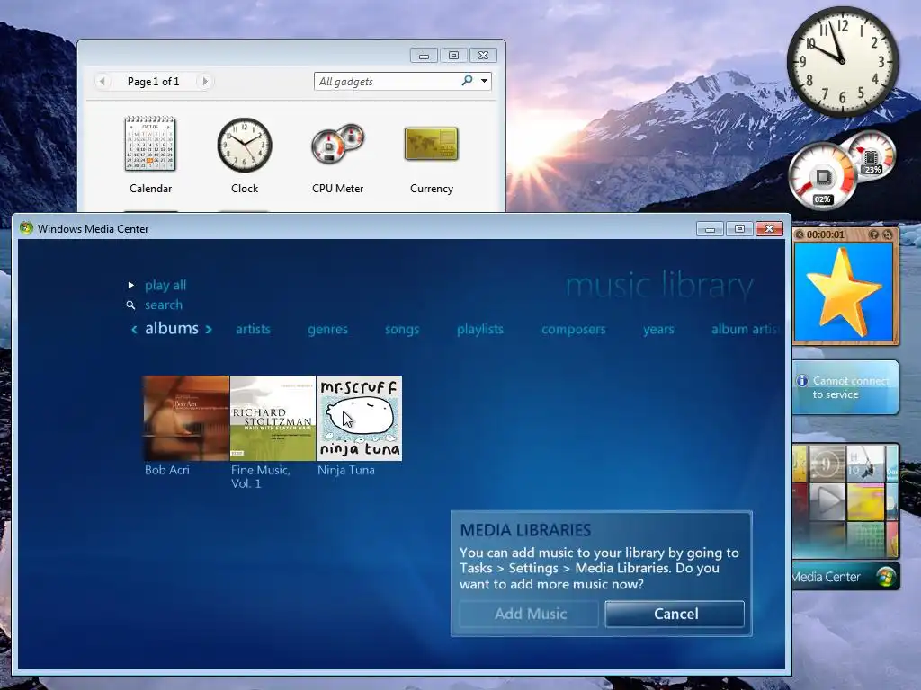Switch to the songs view
This screenshot has width=921, height=690.
[402, 329]
